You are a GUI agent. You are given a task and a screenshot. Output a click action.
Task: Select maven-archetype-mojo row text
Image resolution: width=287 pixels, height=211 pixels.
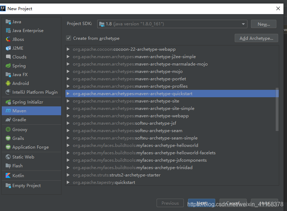coord(128,72)
